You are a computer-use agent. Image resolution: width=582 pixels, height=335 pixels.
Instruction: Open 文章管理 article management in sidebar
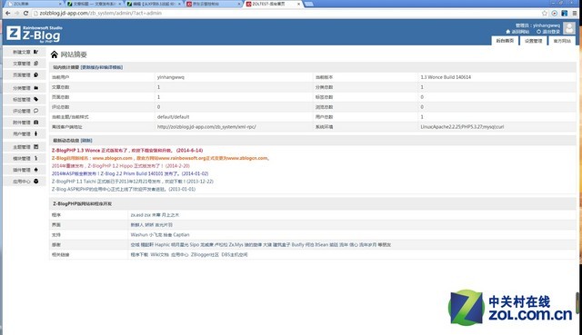[25, 64]
